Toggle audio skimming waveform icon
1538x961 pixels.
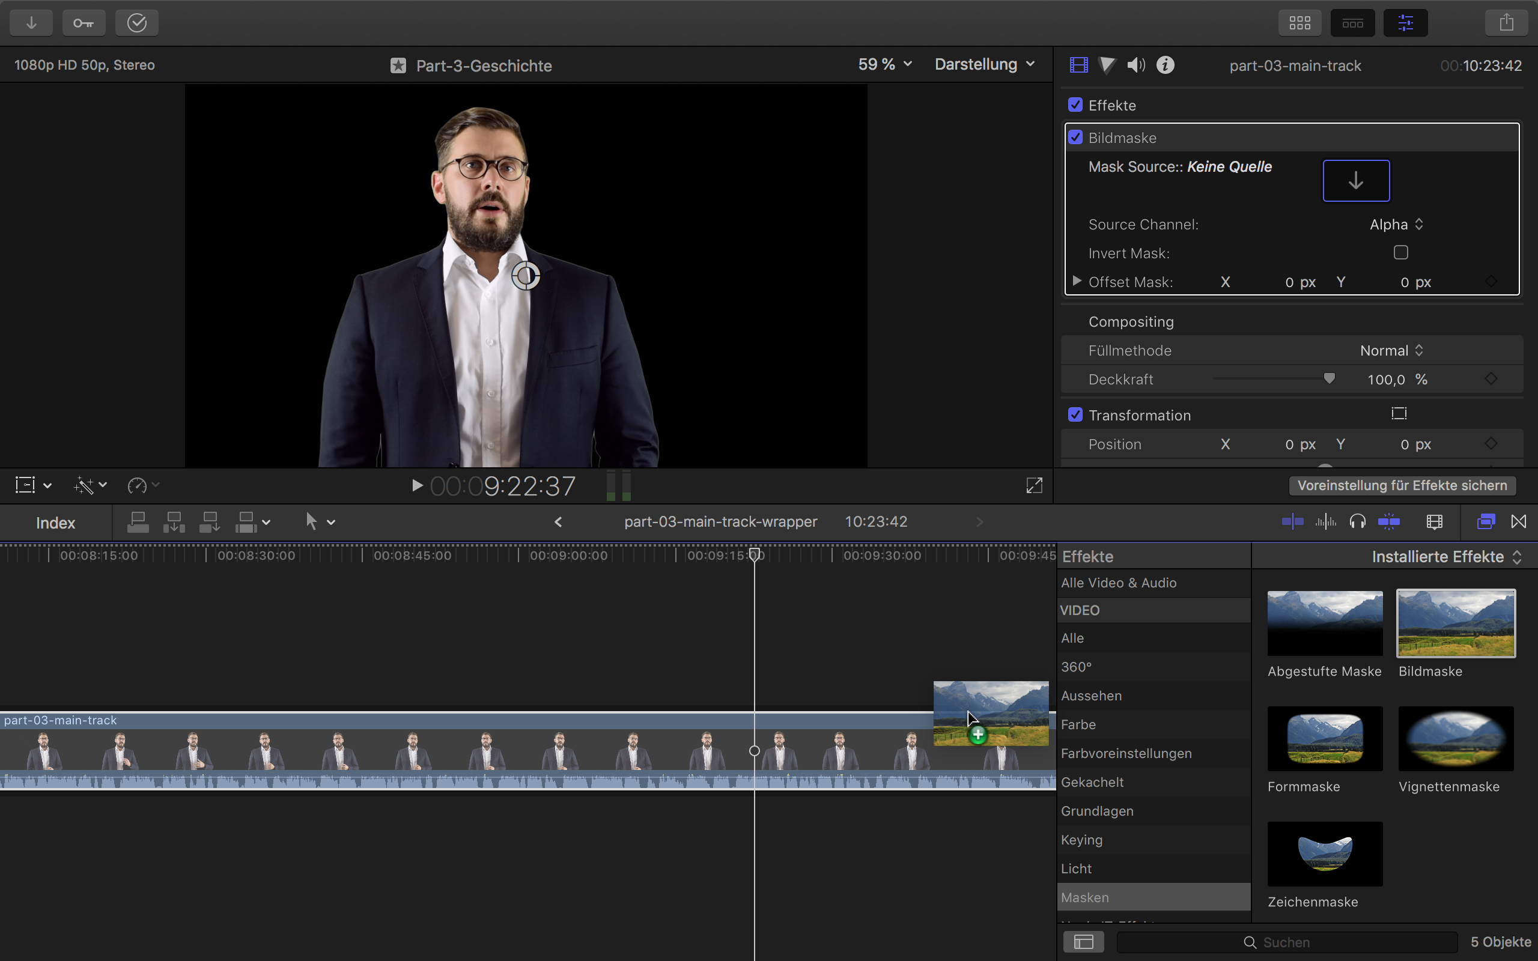pyautogui.click(x=1325, y=522)
